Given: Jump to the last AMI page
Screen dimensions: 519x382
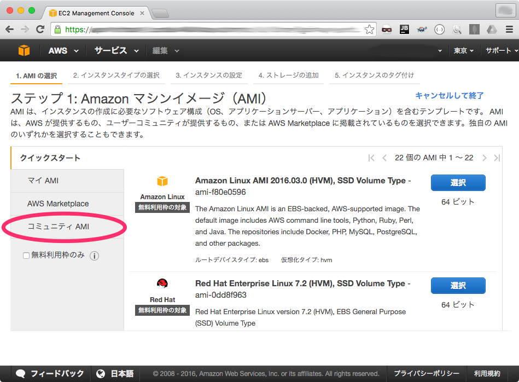Looking at the screenshot, I should click(497, 158).
